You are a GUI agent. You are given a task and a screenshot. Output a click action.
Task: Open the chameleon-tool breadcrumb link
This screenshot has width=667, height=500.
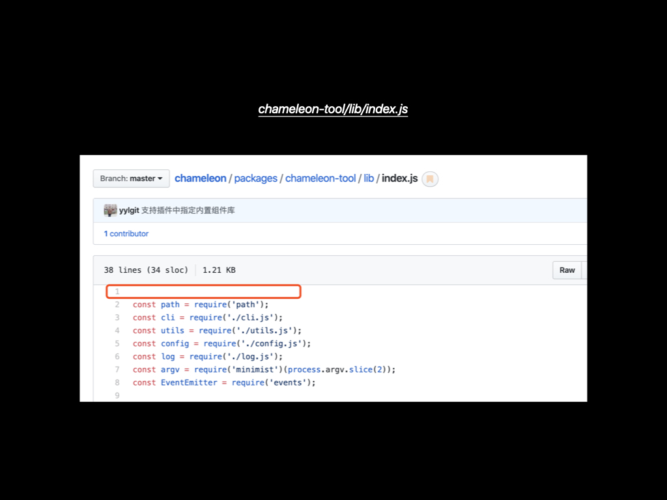(x=320, y=178)
